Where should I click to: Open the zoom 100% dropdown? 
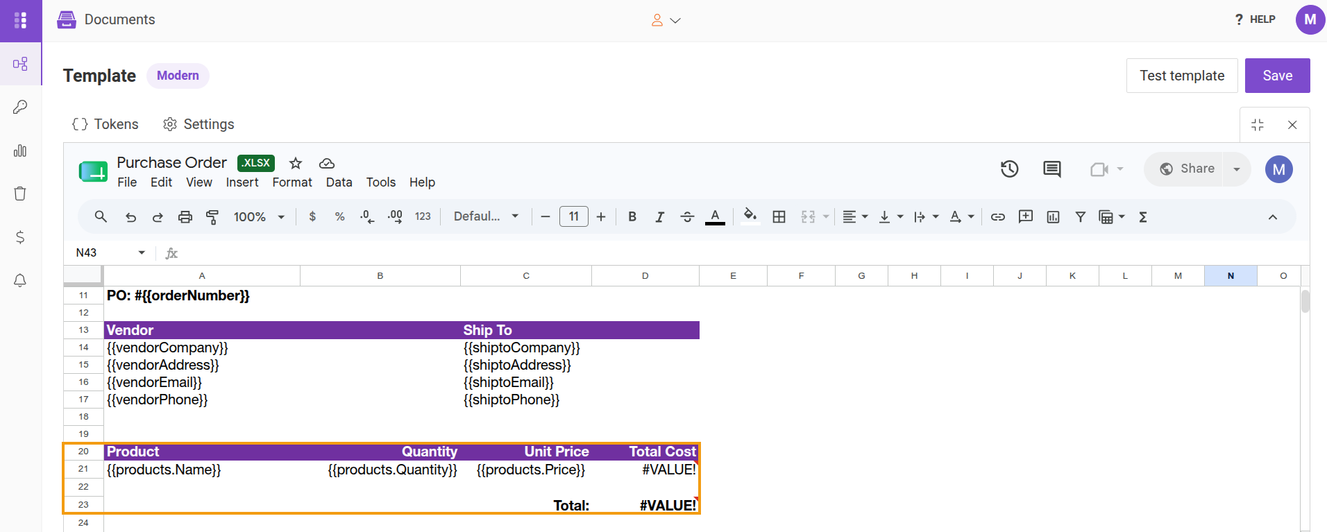(x=259, y=217)
